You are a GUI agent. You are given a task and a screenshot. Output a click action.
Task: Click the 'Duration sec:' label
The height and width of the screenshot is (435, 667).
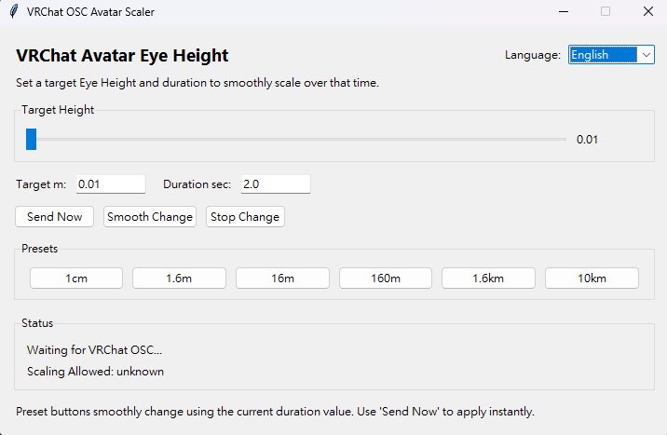click(x=197, y=184)
